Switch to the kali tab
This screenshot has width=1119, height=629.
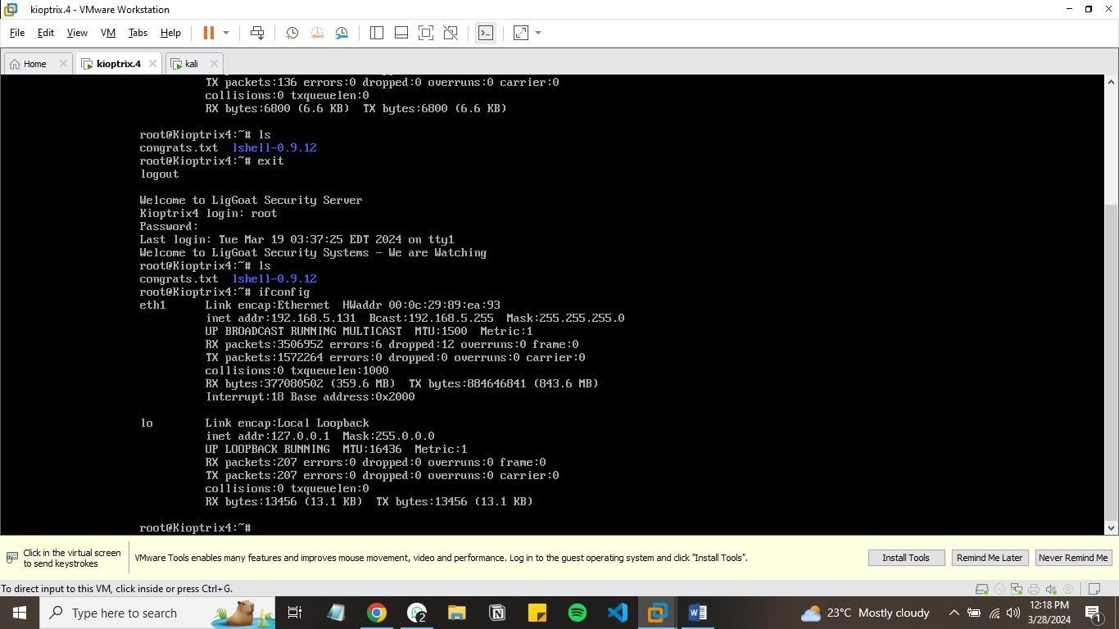[x=191, y=64]
